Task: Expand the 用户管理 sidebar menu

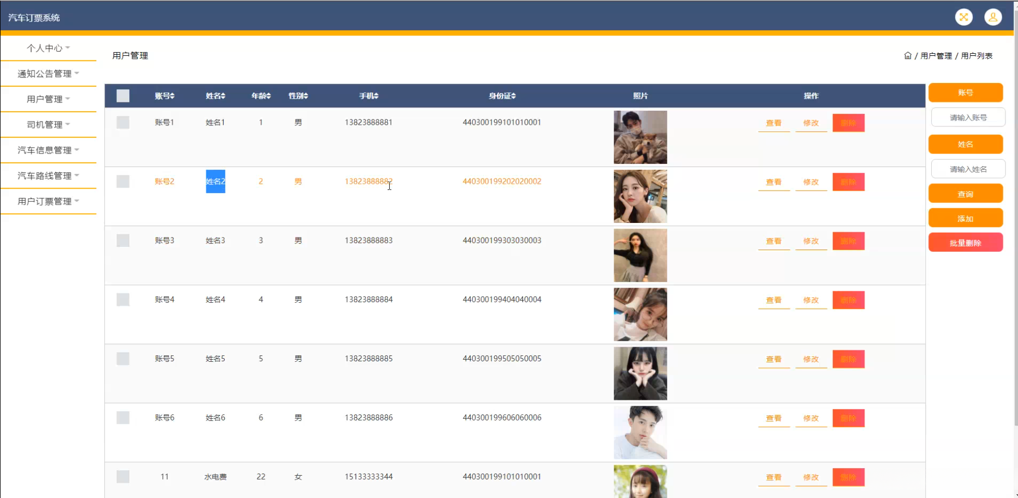Action: coord(48,99)
